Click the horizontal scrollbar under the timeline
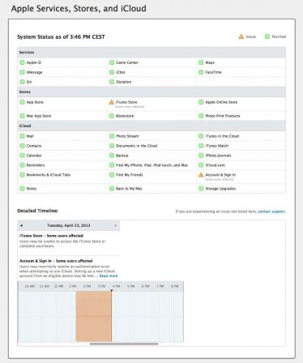This screenshot has width=303, height=363. [x=124, y=344]
